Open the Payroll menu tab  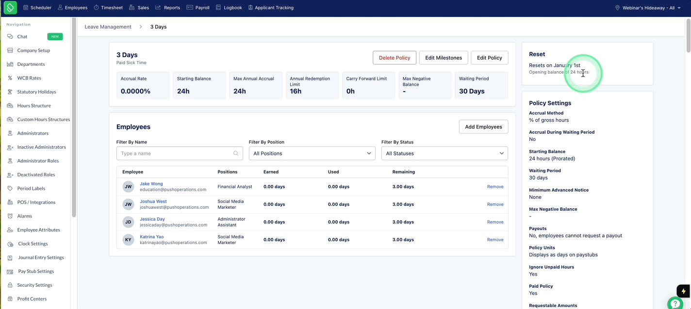[198, 8]
